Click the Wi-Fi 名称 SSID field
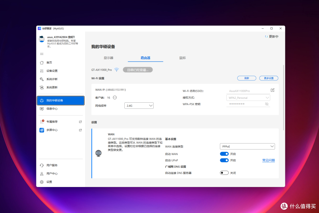319x213 pixels. [x=248, y=91]
